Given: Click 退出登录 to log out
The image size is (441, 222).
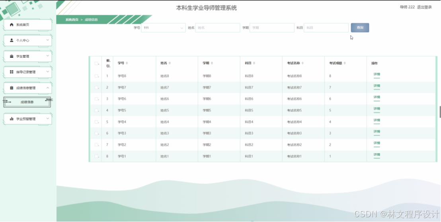Looking at the screenshot, I should point(424,7).
